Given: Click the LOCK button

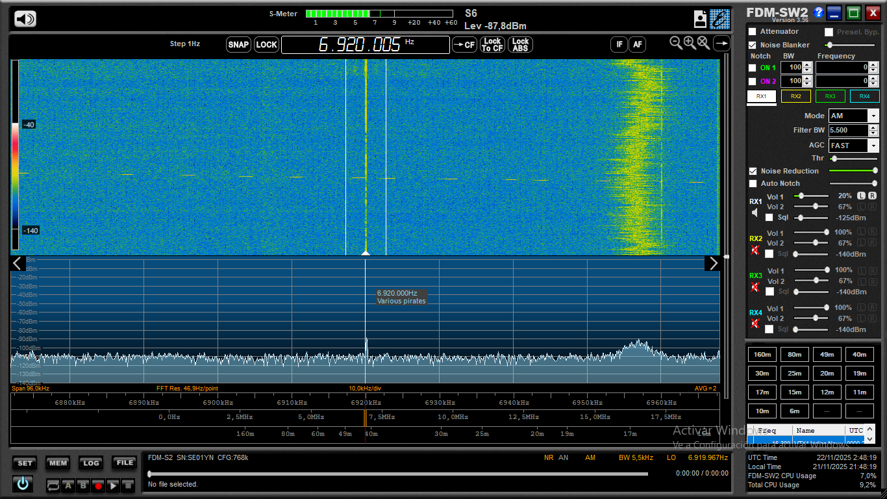Looking at the screenshot, I should click(x=266, y=44).
